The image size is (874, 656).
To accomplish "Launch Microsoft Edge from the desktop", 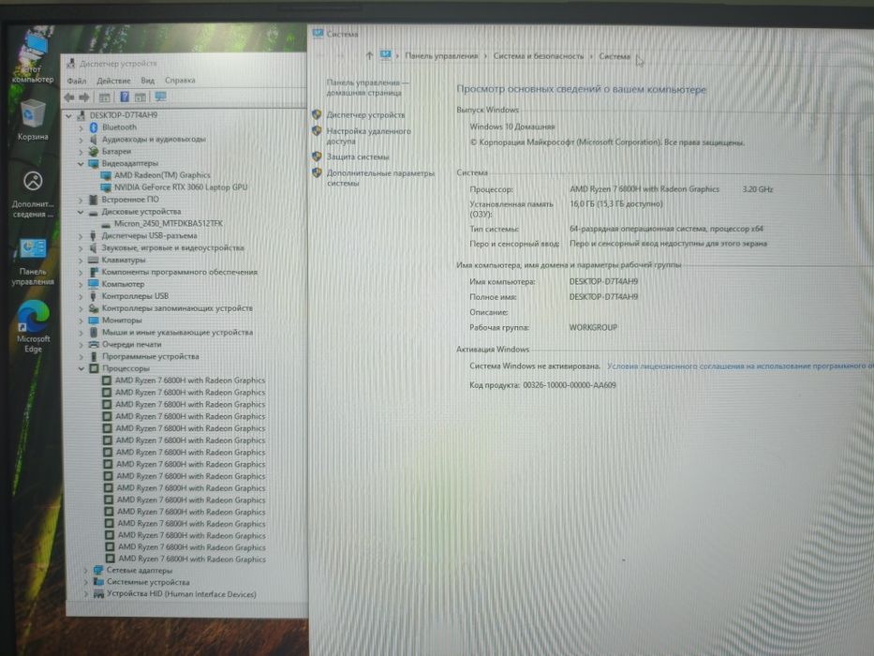I will click(33, 327).
